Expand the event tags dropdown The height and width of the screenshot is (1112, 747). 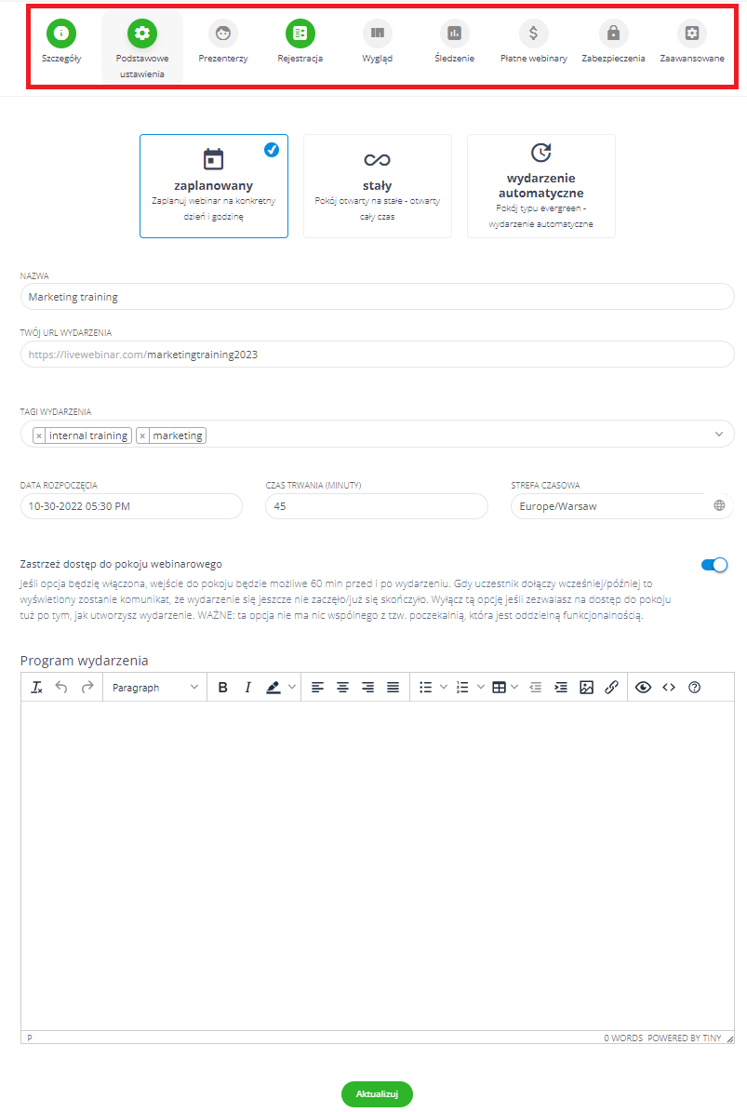(x=717, y=435)
